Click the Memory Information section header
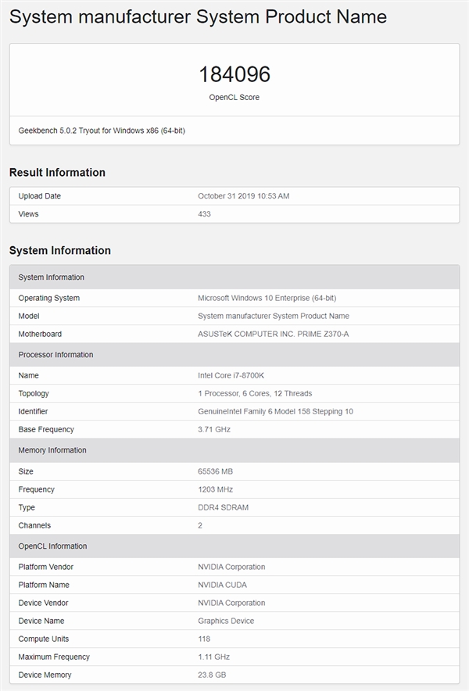 52,450
